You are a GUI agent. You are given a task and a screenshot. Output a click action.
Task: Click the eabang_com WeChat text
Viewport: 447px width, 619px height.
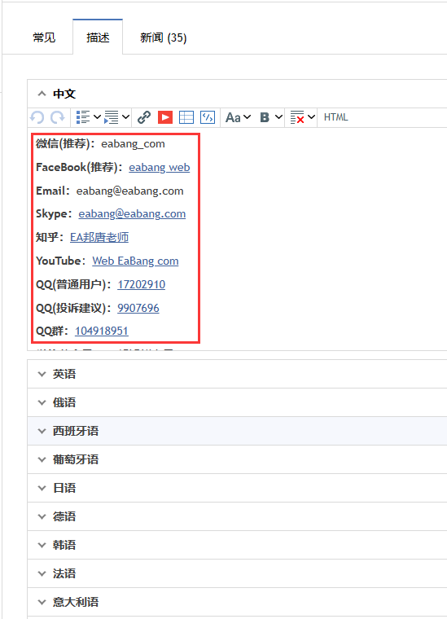tap(133, 144)
